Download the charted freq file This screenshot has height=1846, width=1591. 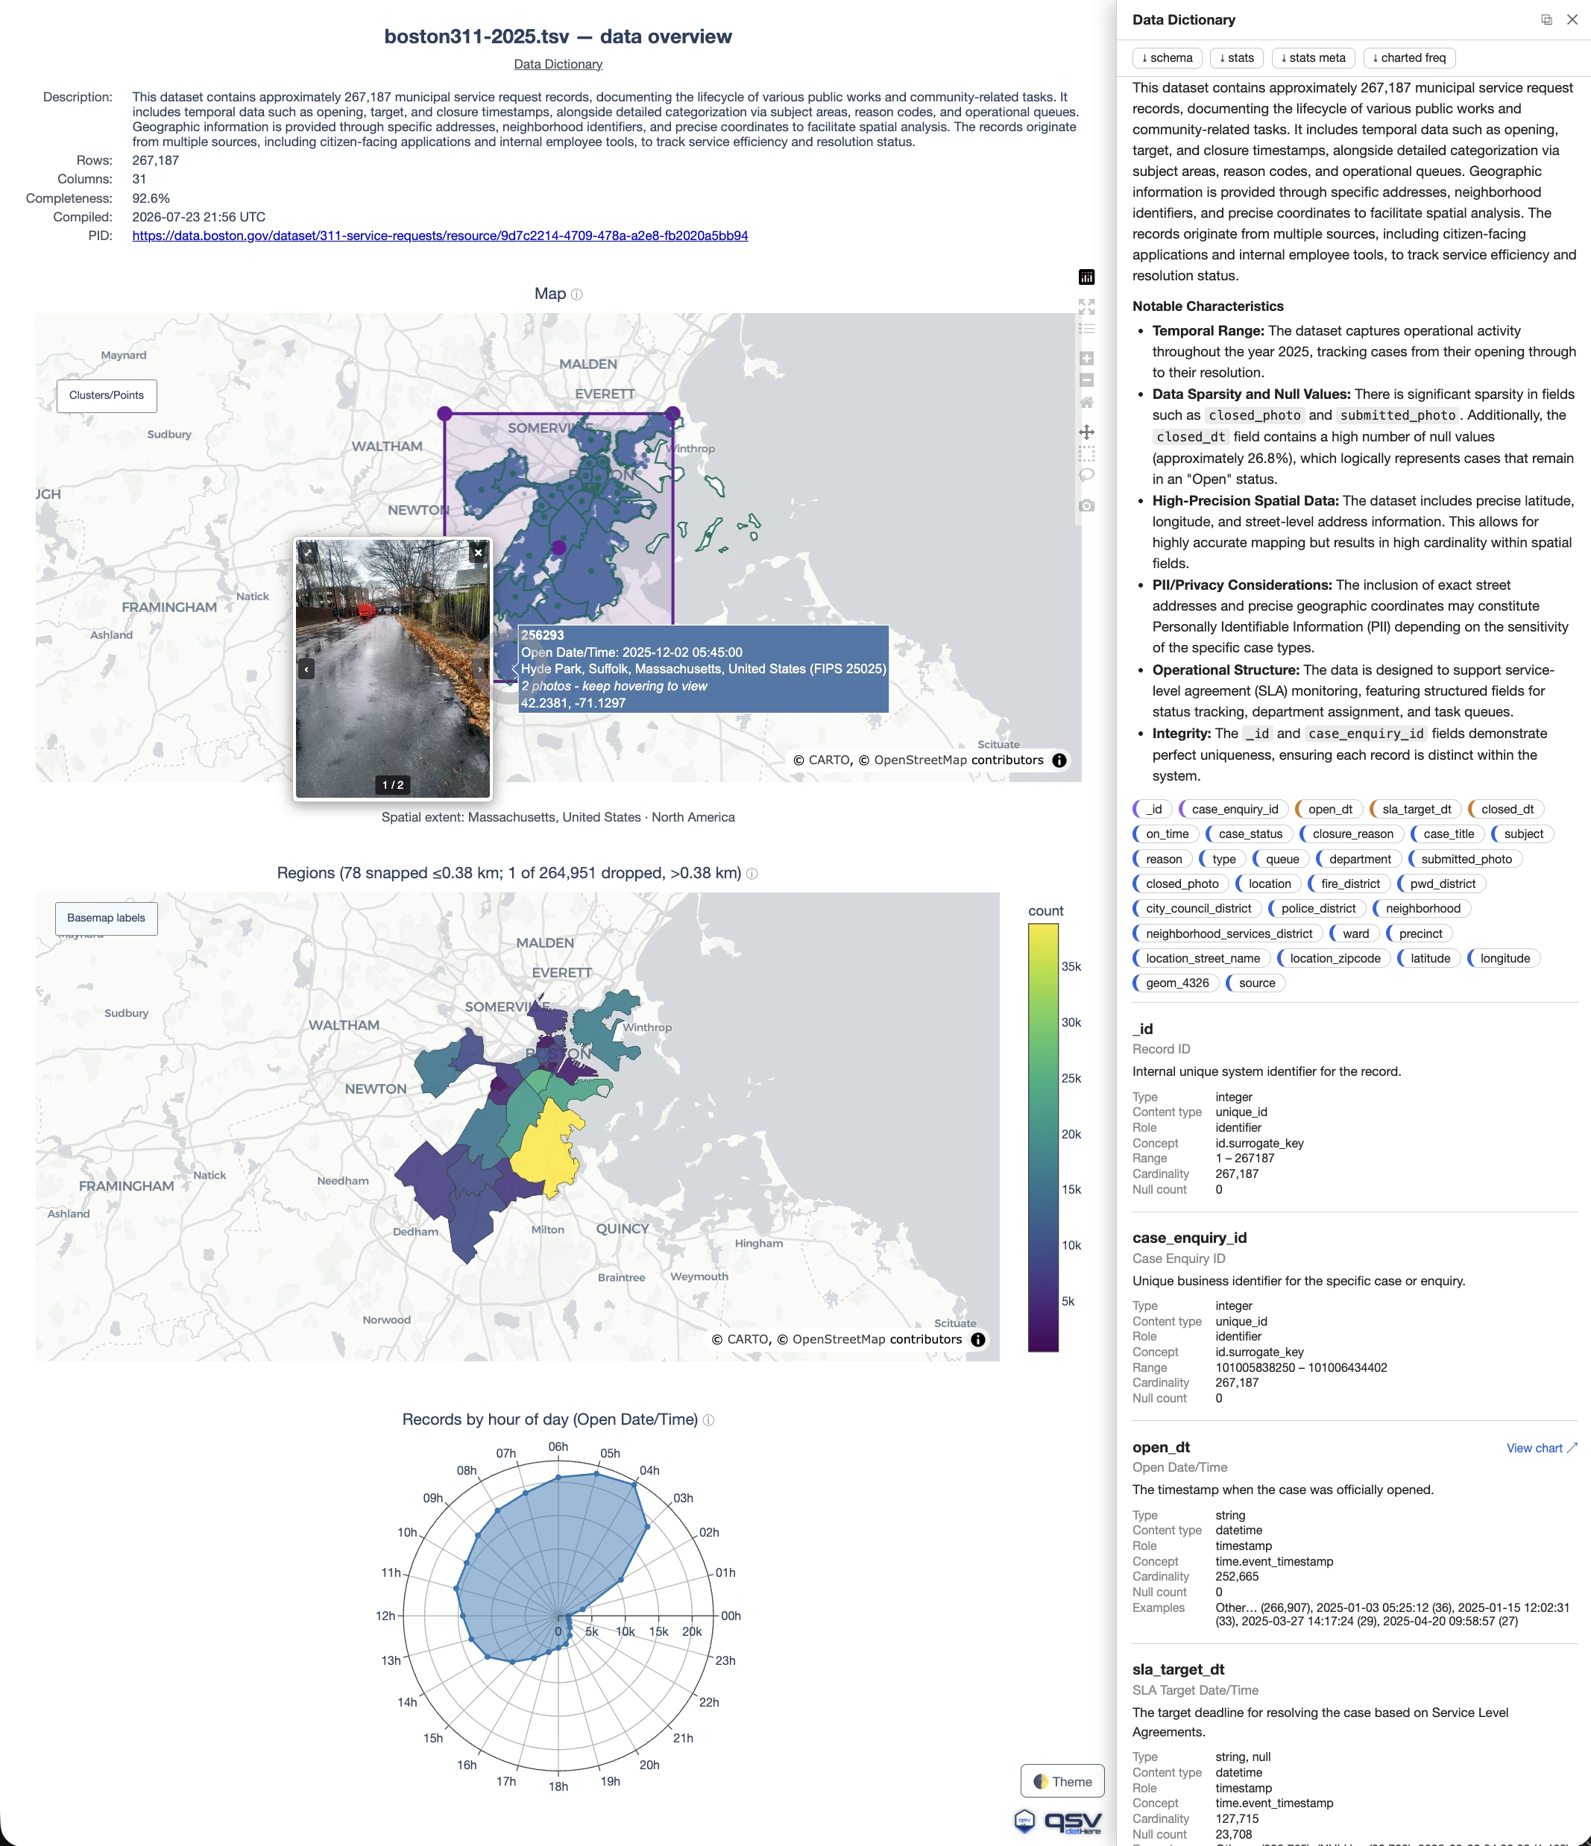click(x=1409, y=58)
